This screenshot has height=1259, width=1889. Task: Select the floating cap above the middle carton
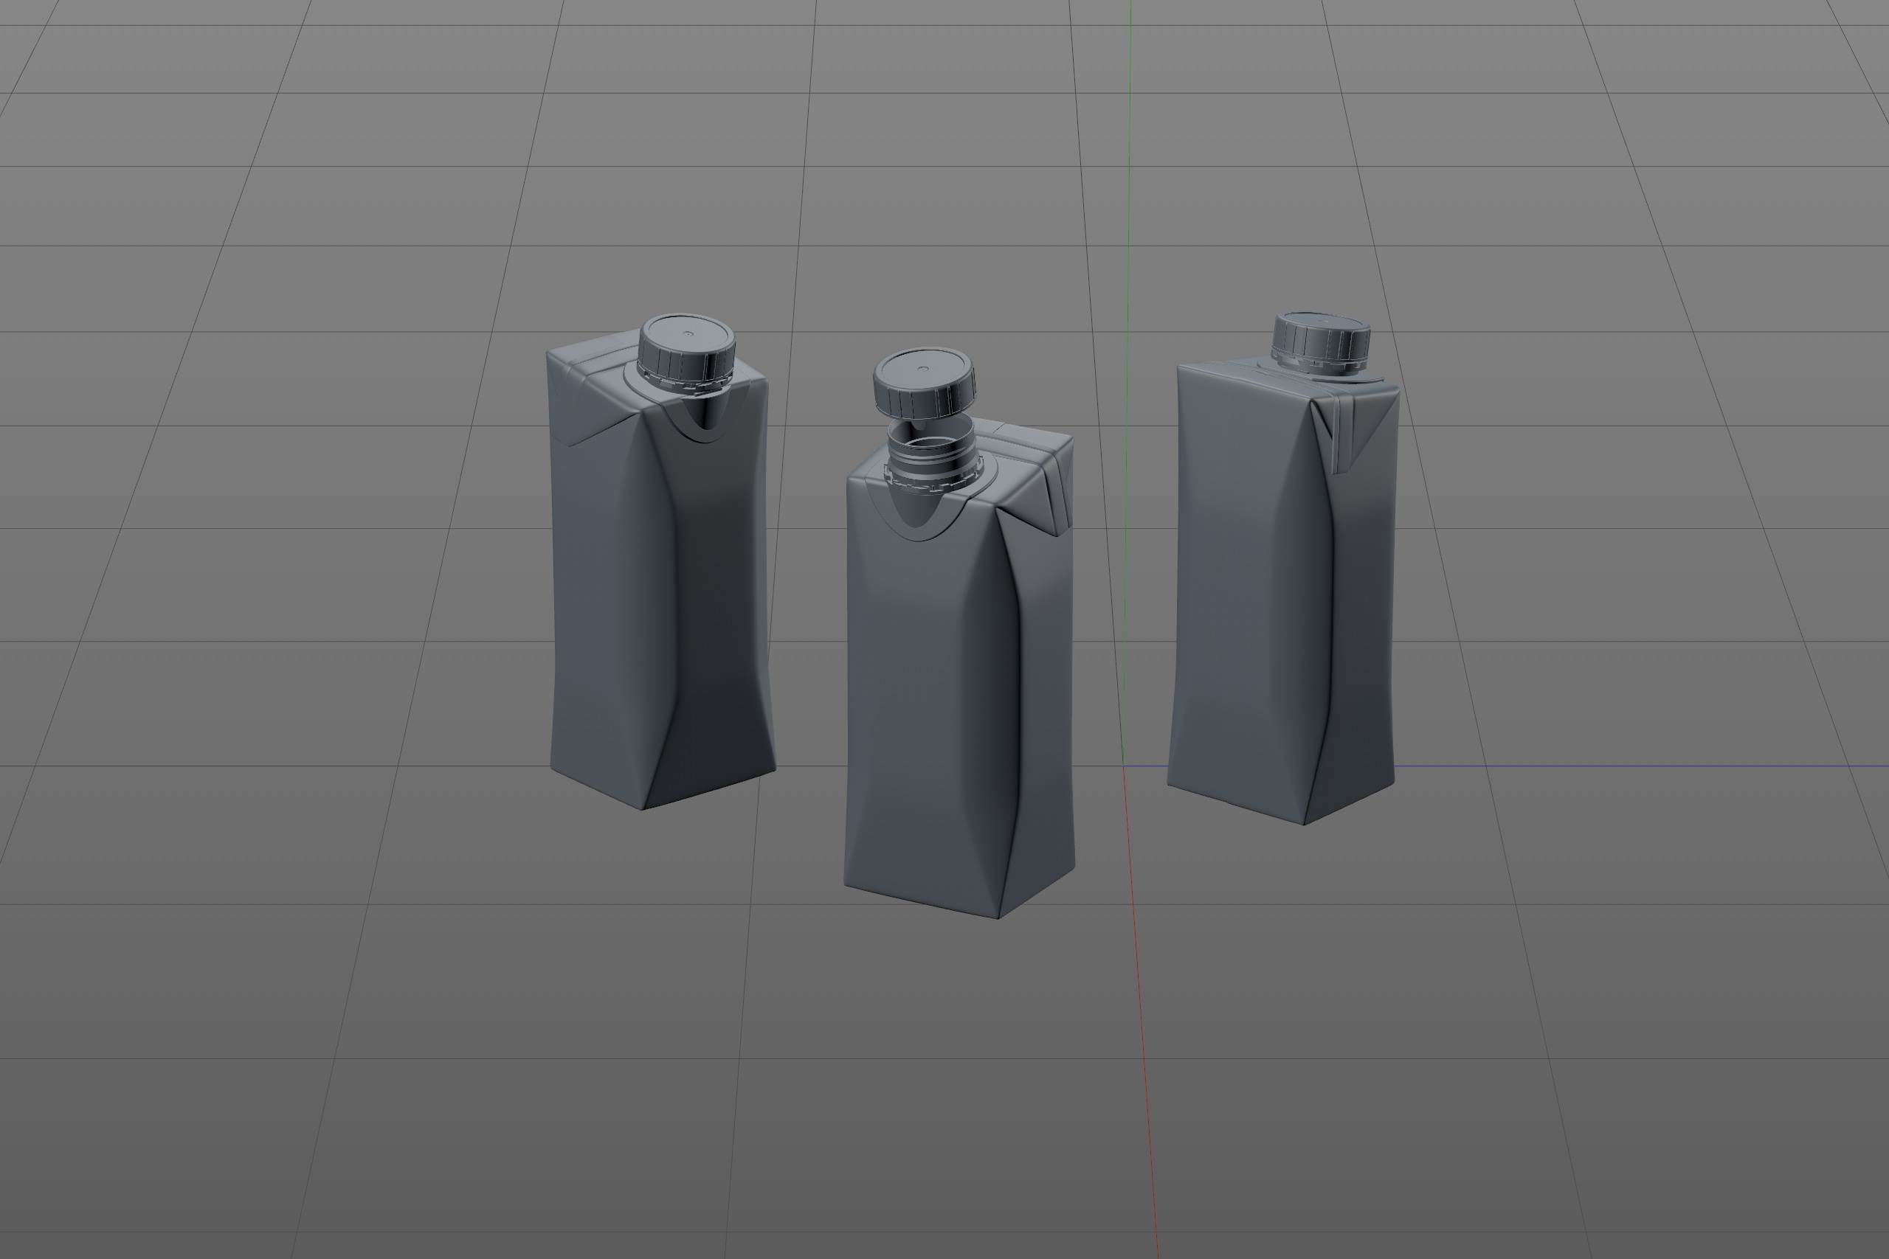pos(924,384)
